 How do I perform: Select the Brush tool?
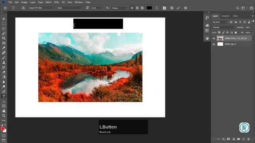point(4,58)
